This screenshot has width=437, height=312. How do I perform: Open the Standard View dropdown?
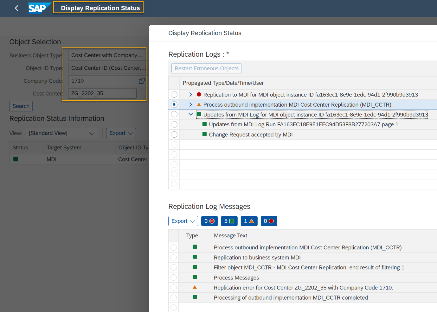pyautogui.click(x=62, y=133)
